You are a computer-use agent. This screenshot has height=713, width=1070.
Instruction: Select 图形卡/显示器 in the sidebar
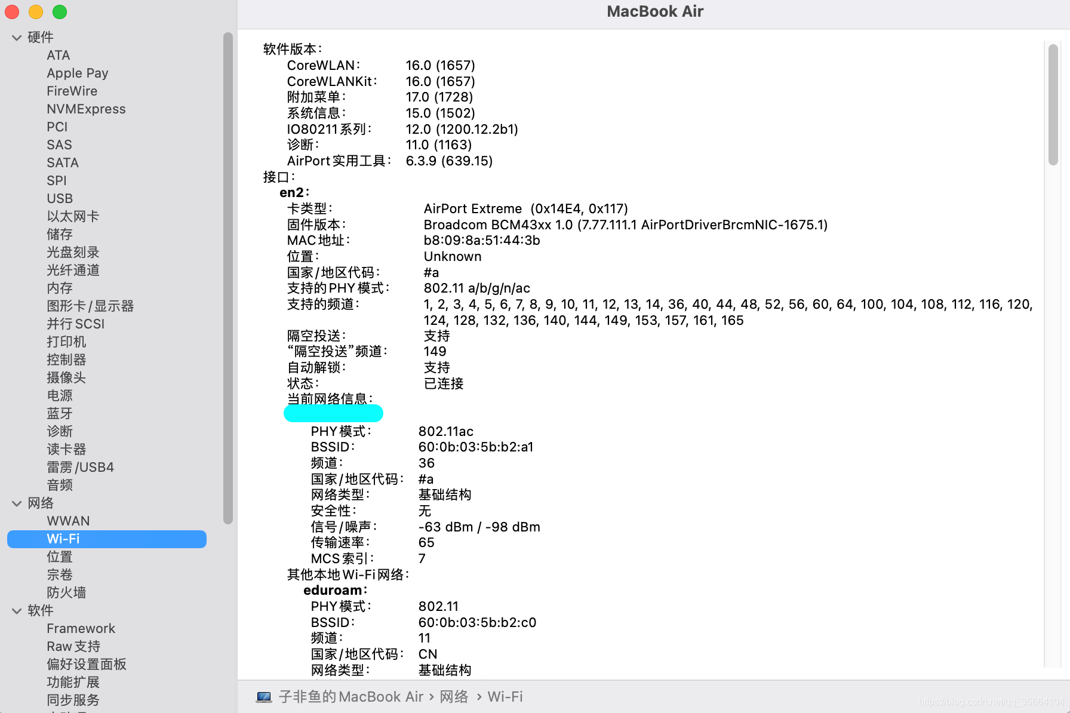90,306
